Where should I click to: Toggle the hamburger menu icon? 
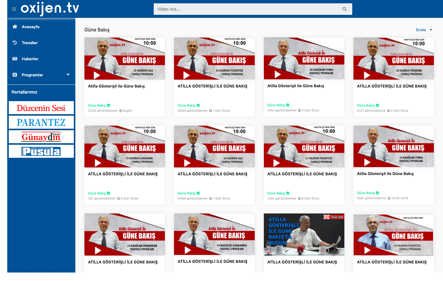pos(14,9)
